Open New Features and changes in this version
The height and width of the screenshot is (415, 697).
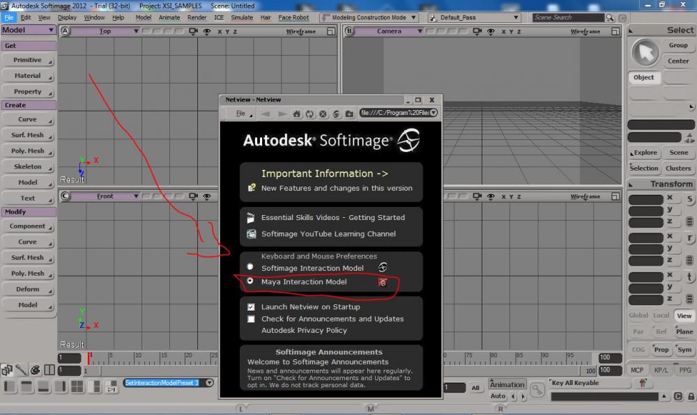point(337,188)
